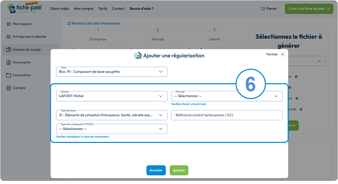Image resolution: width=338 pixels, height=184 pixels.
Task: Click the Remise à zéro refresh icon
Action: tap(69, 23)
